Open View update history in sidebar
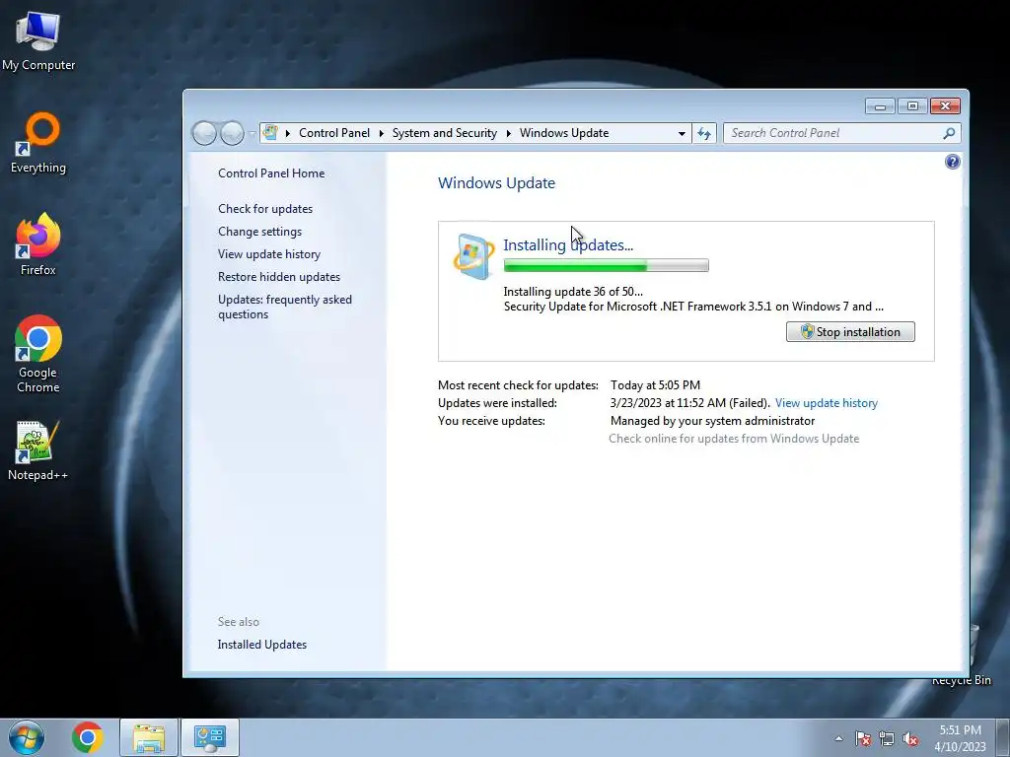Screen dimensions: 1010x757 pos(269,253)
